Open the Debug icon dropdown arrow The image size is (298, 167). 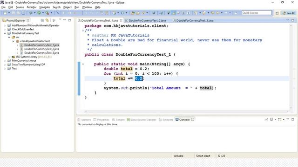[x=34, y=13]
